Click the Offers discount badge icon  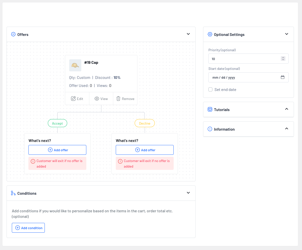click(13, 34)
